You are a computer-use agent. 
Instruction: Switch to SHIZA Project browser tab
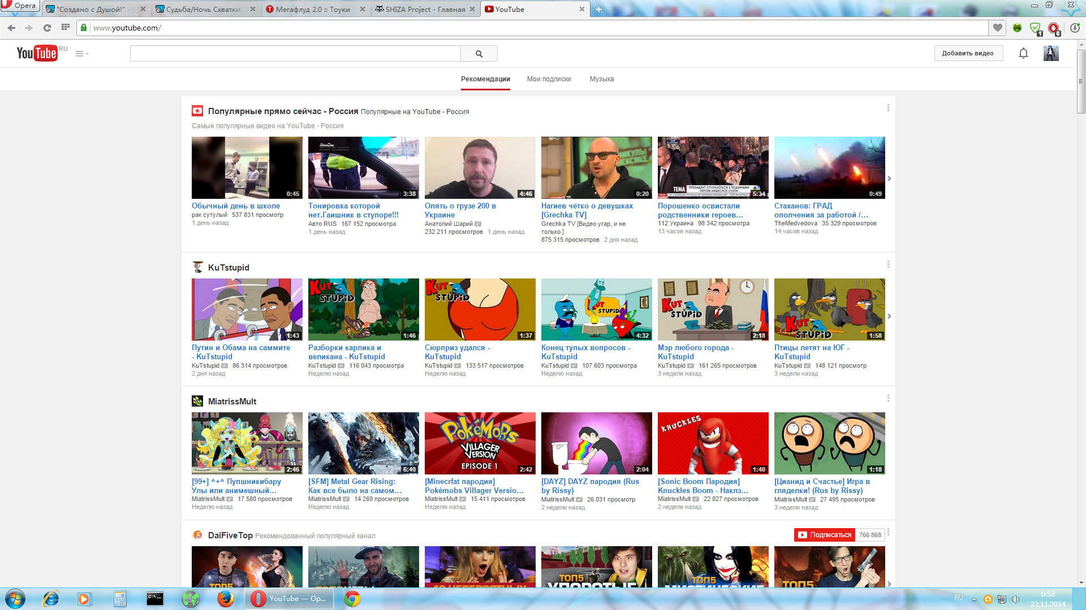tap(425, 9)
